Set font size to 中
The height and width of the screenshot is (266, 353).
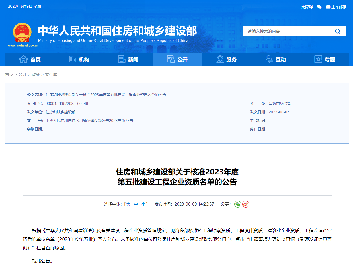pos(136,204)
